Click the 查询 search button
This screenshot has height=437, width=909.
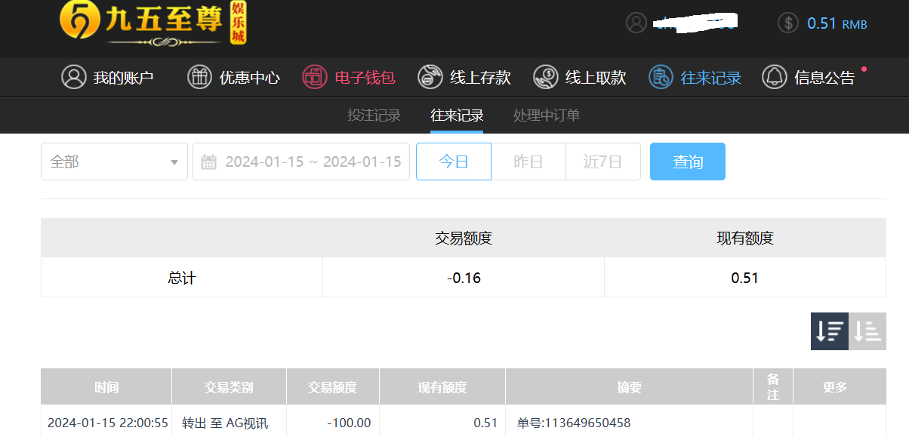click(x=688, y=162)
